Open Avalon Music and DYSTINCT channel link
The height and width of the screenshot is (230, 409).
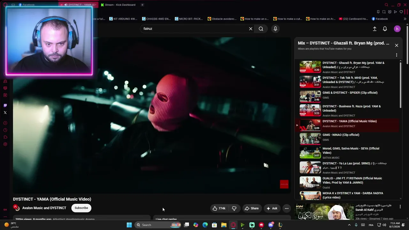click(44, 208)
